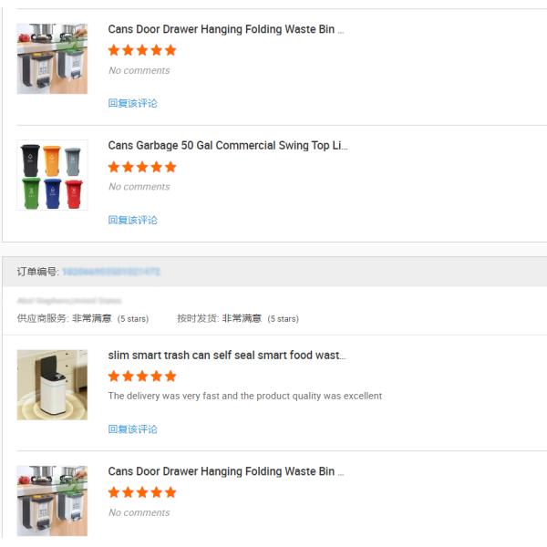547x547 pixels.
Task: Click 回复该评论 above the Cans Garbage 50 Gal review
Action: (x=133, y=103)
